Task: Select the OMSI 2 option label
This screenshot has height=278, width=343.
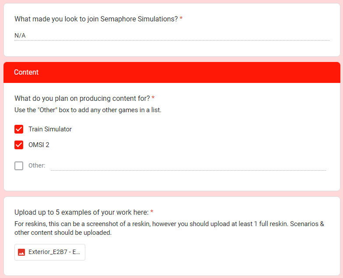Action: [39, 145]
